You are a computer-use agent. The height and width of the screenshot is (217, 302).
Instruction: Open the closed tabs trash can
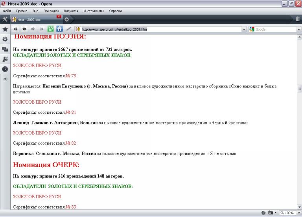[x=298, y=19]
